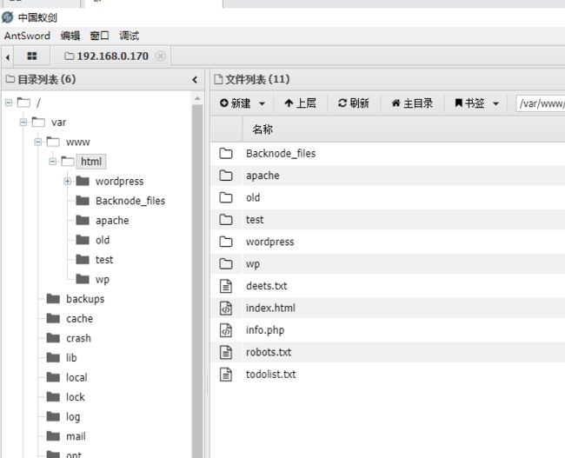Open the 新建 dropdown arrow
The width and height of the screenshot is (565, 458).
[263, 103]
